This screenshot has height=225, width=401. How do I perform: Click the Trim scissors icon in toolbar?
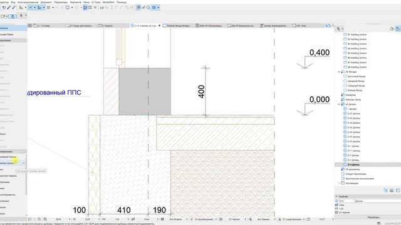click(x=102, y=7)
